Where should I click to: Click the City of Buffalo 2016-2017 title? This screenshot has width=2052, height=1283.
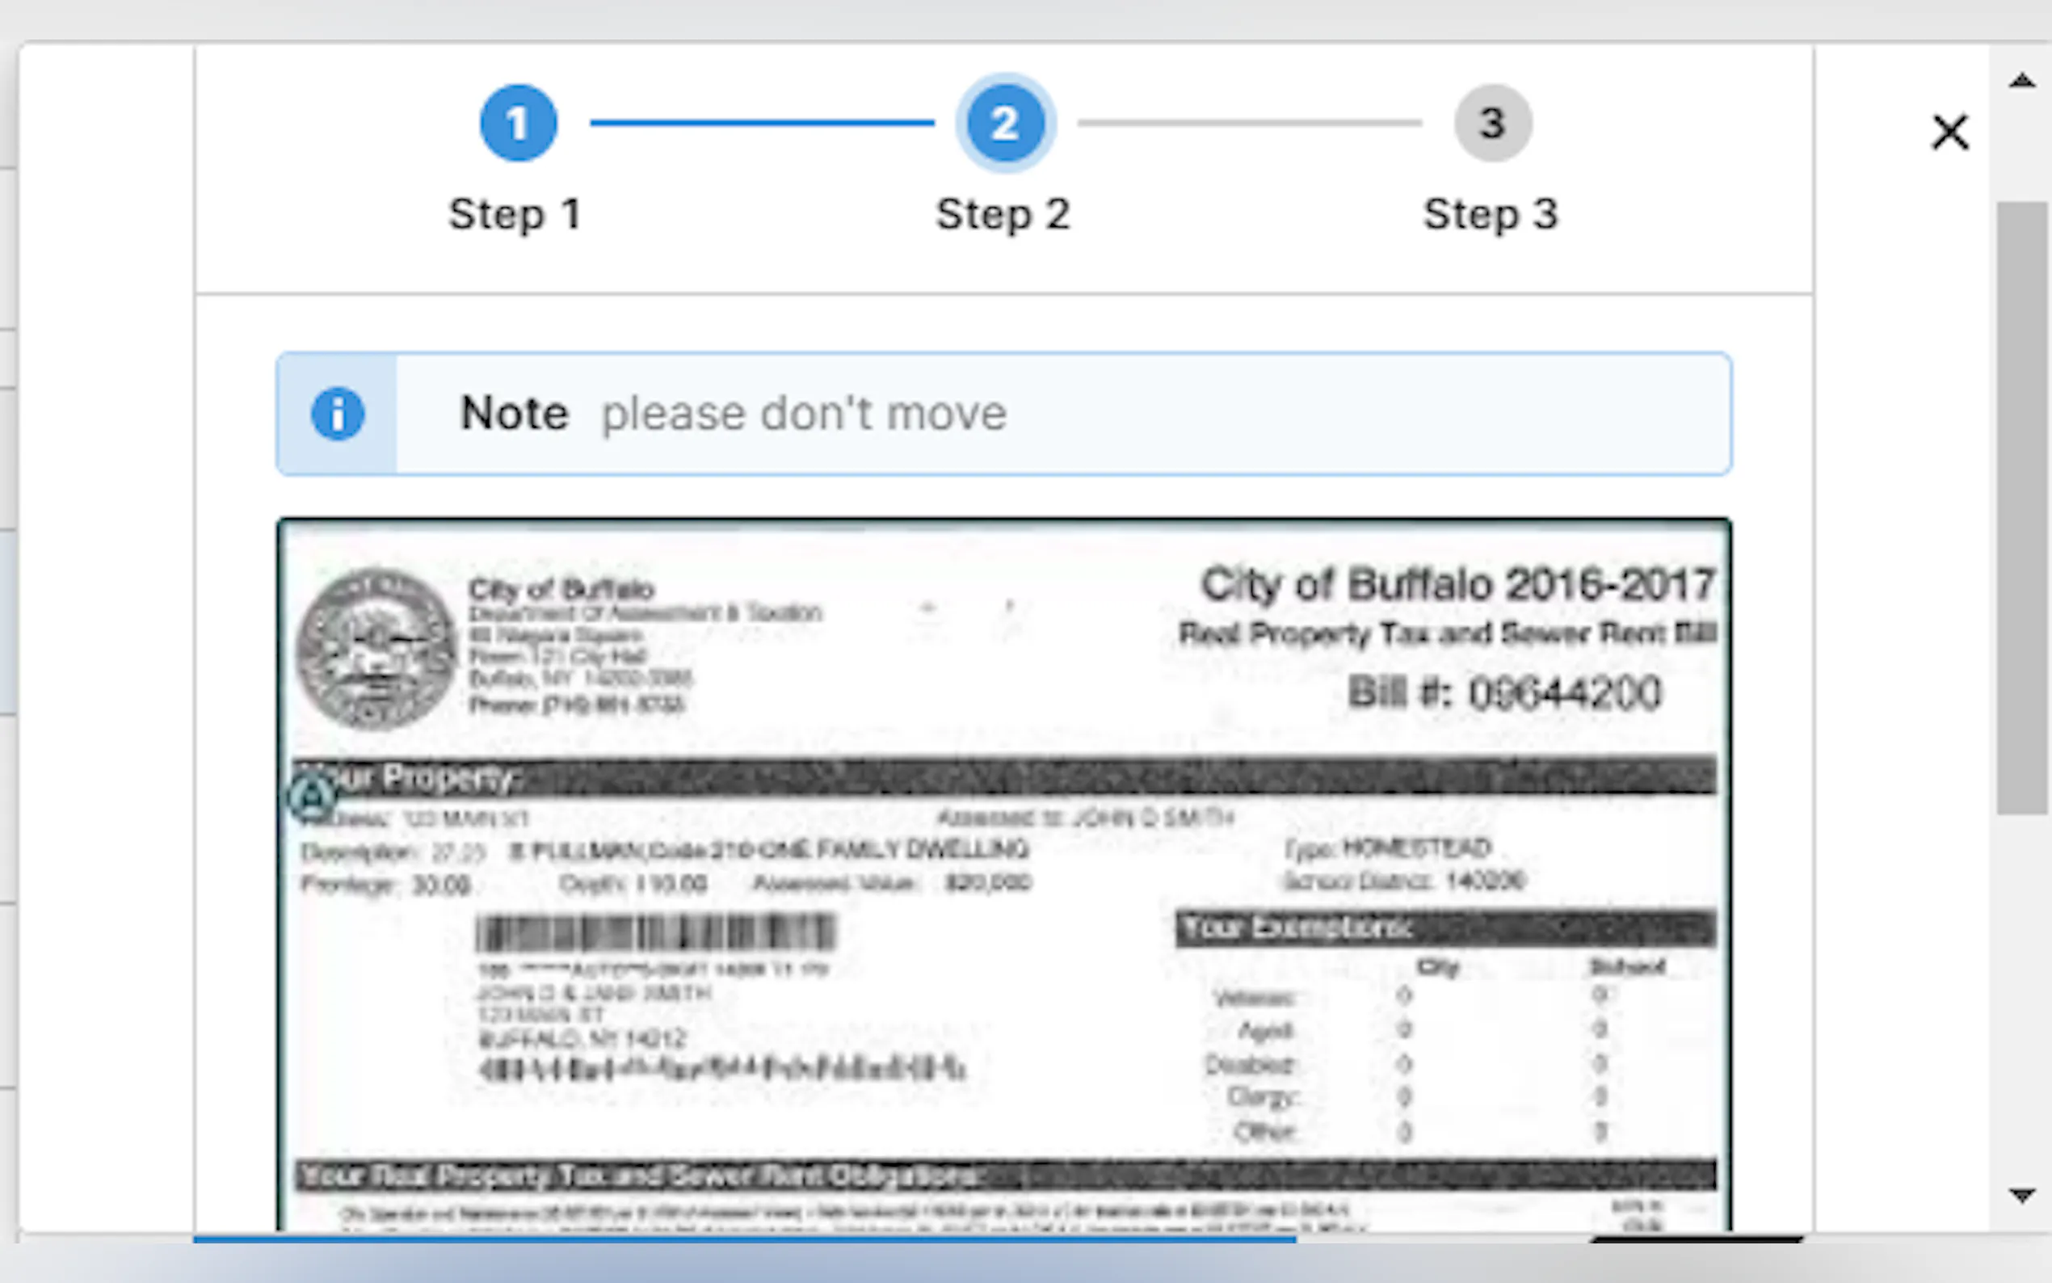[x=1457, y=585]
